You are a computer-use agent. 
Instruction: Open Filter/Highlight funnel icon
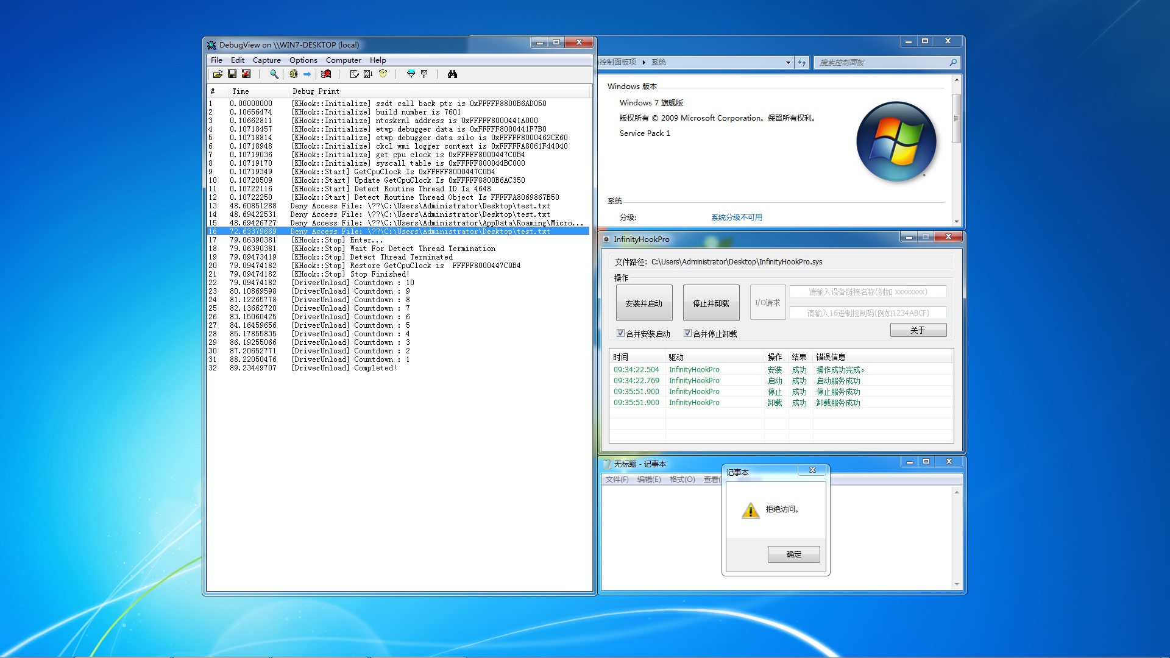[x=411, y=74]
